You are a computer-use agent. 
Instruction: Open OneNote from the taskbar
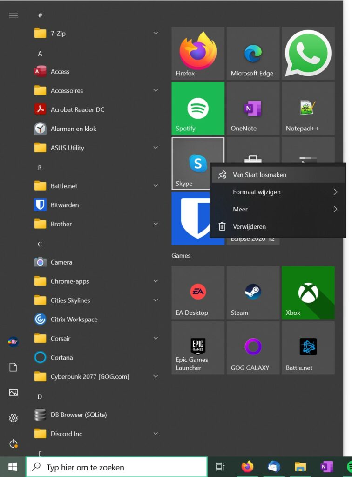pos(326,467)
